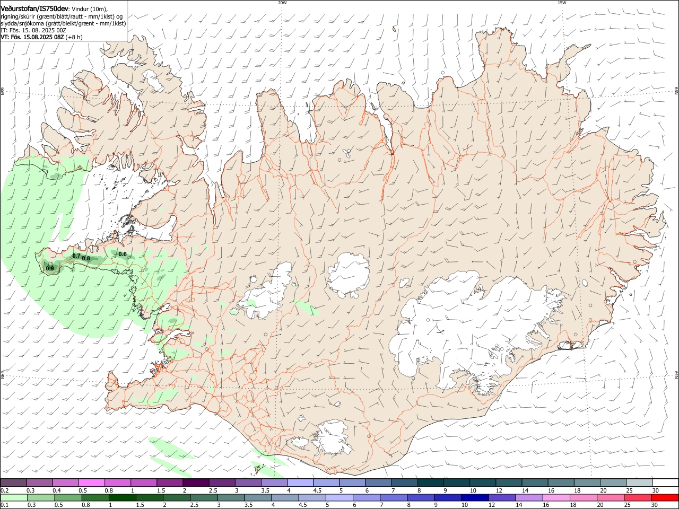Click the 0.9 precipitation value on the map
The image size is (679, 509).
[x=50, y=268]
